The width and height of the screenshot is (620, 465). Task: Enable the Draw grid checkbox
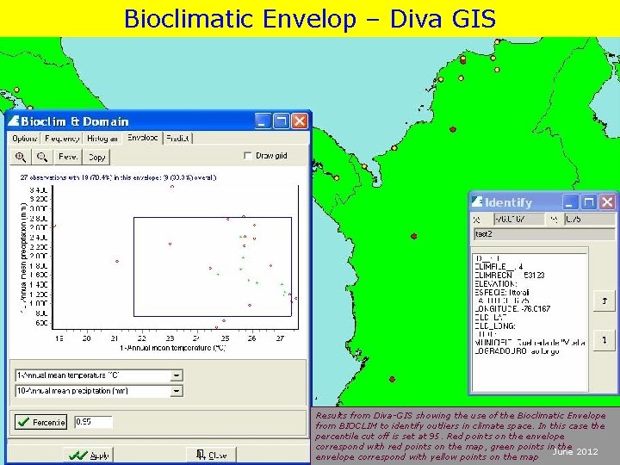tap(248, 156)
